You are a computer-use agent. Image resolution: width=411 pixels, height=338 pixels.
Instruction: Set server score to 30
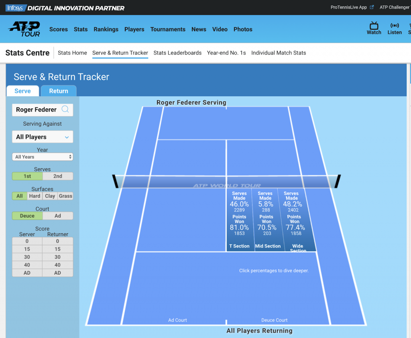pos(27,257)
